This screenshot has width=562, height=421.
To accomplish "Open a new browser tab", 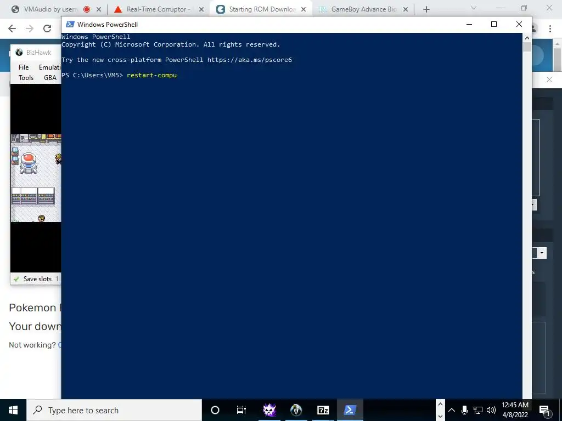I will pos(426,9).
